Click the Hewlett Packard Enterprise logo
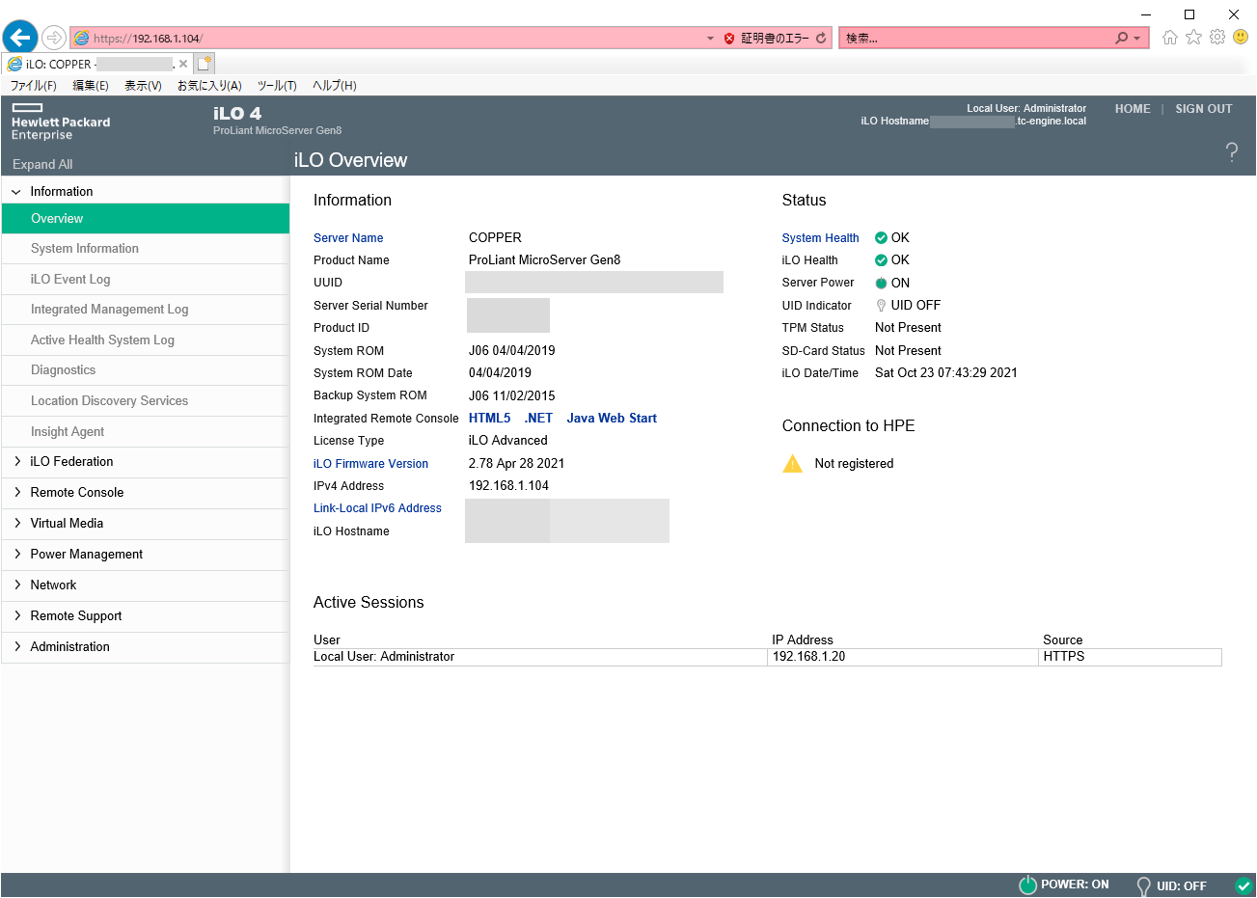The image size is (1257, 898). 61,122
